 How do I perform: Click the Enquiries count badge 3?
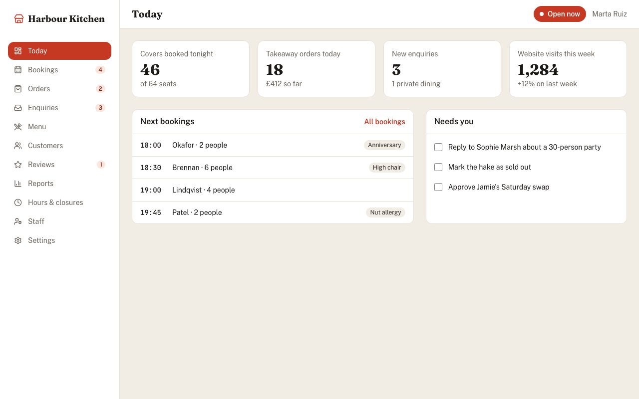pos(100,108)
